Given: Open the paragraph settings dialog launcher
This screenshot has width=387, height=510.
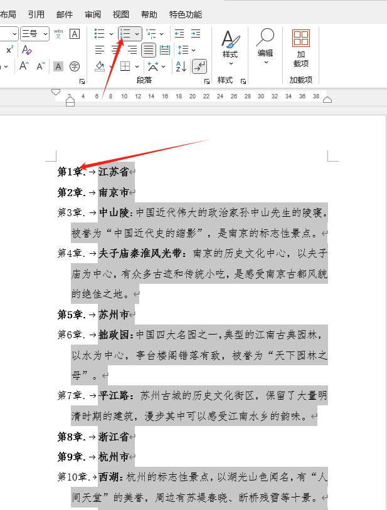Looking at the screenshot, I should (207, 81).
